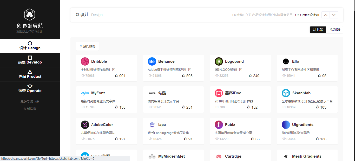Click the Fubiz description 法国每日新鲜创意灵感分享

point(233,133)
